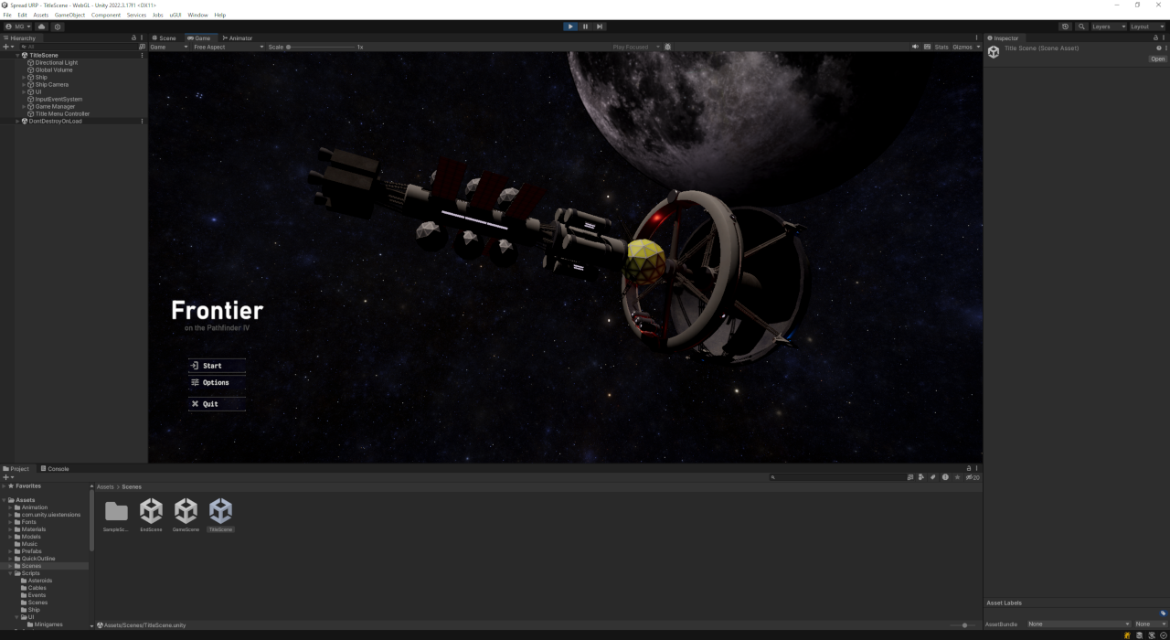
Task: Click the Hierarchy search field
Action: tap(78, 47)
